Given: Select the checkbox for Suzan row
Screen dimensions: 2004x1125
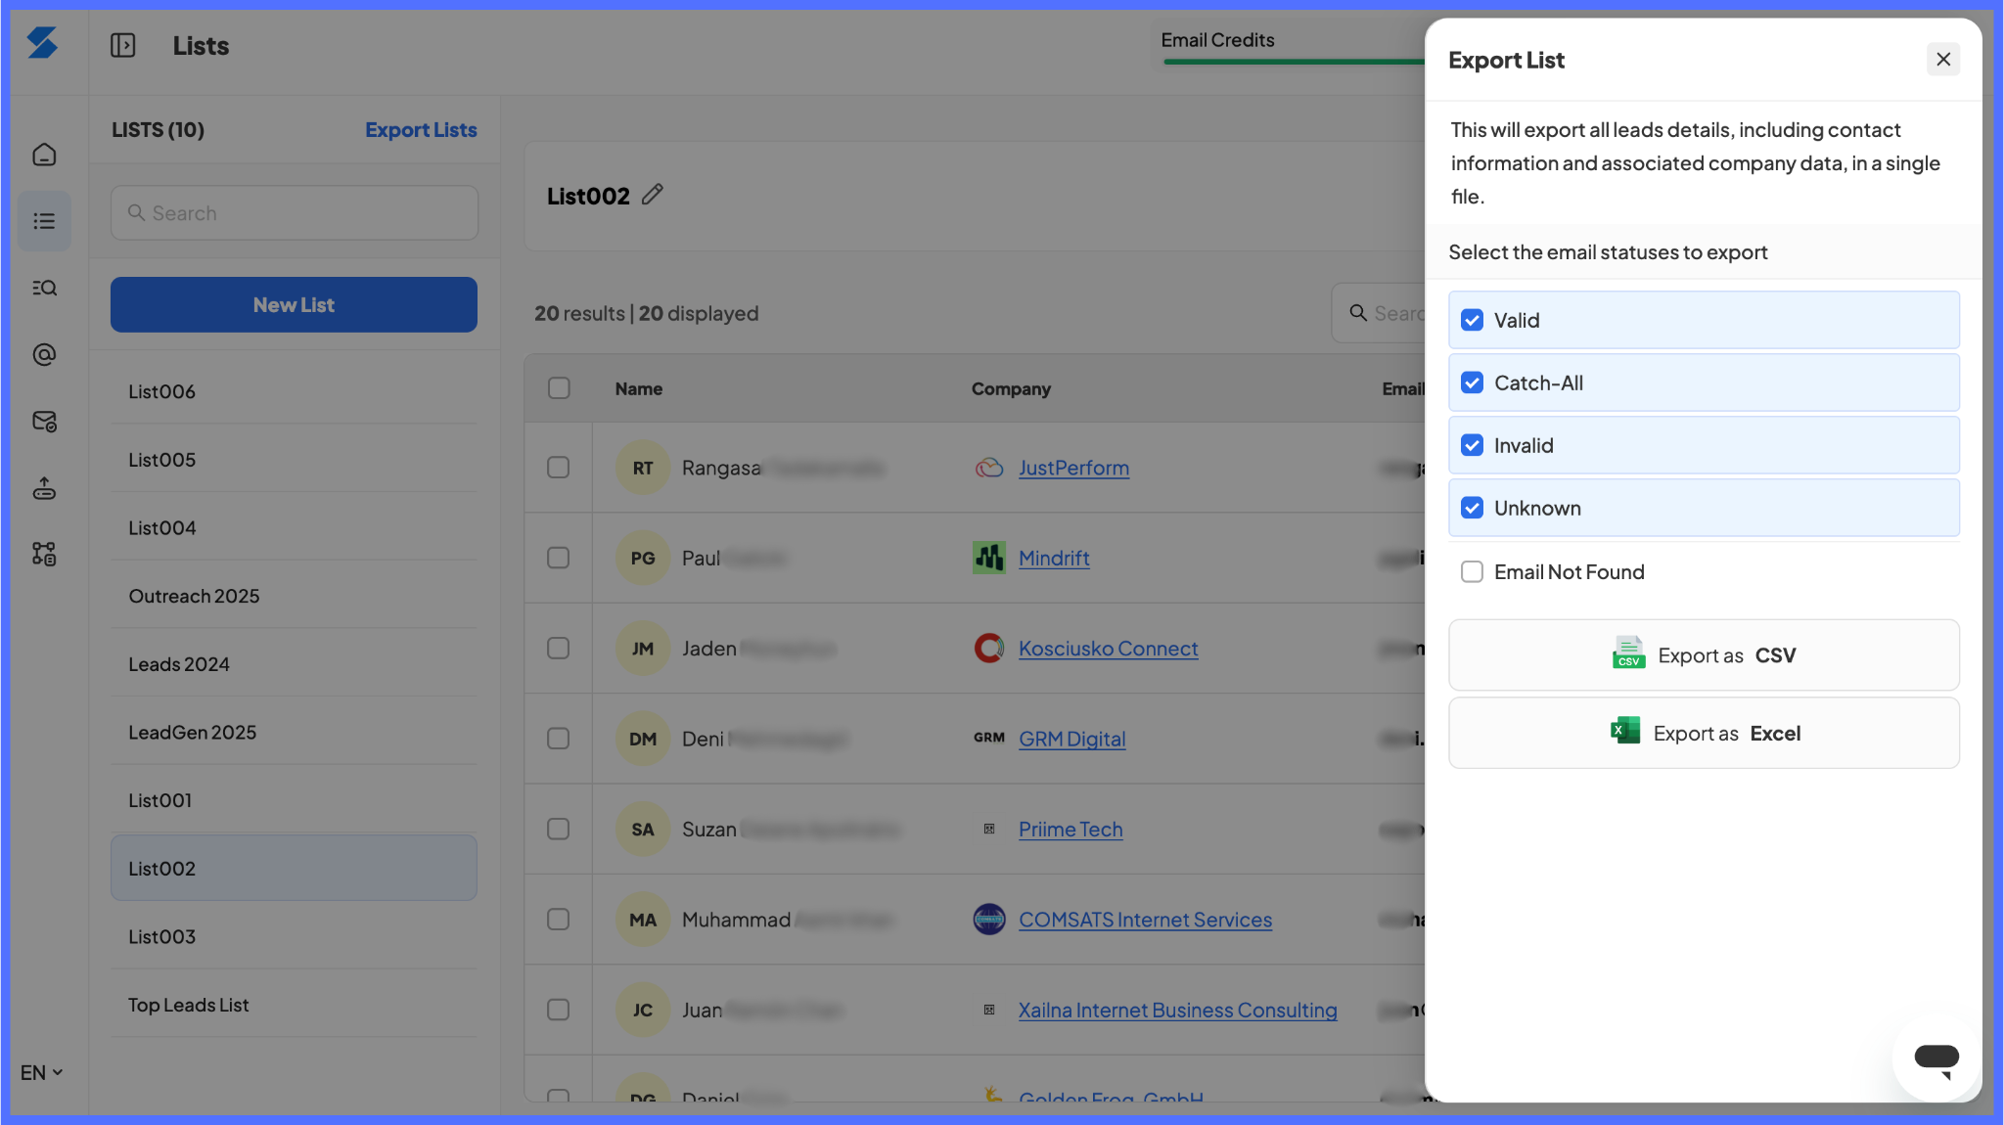Looking at the screenshot, I should [559, 829].
